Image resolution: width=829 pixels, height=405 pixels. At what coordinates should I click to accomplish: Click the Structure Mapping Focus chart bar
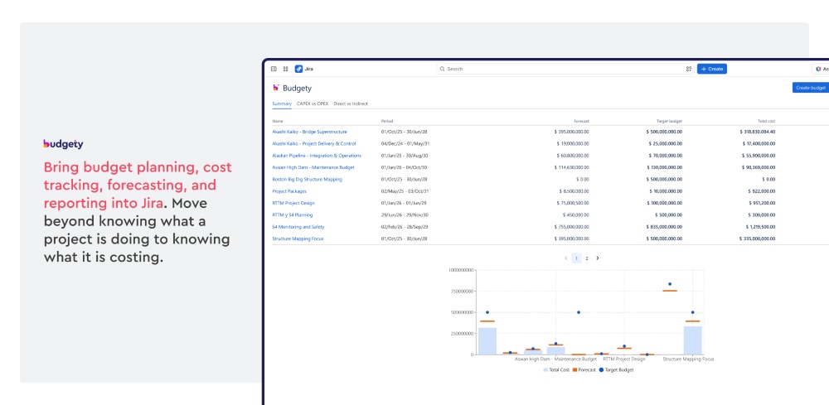click(692, 340)
